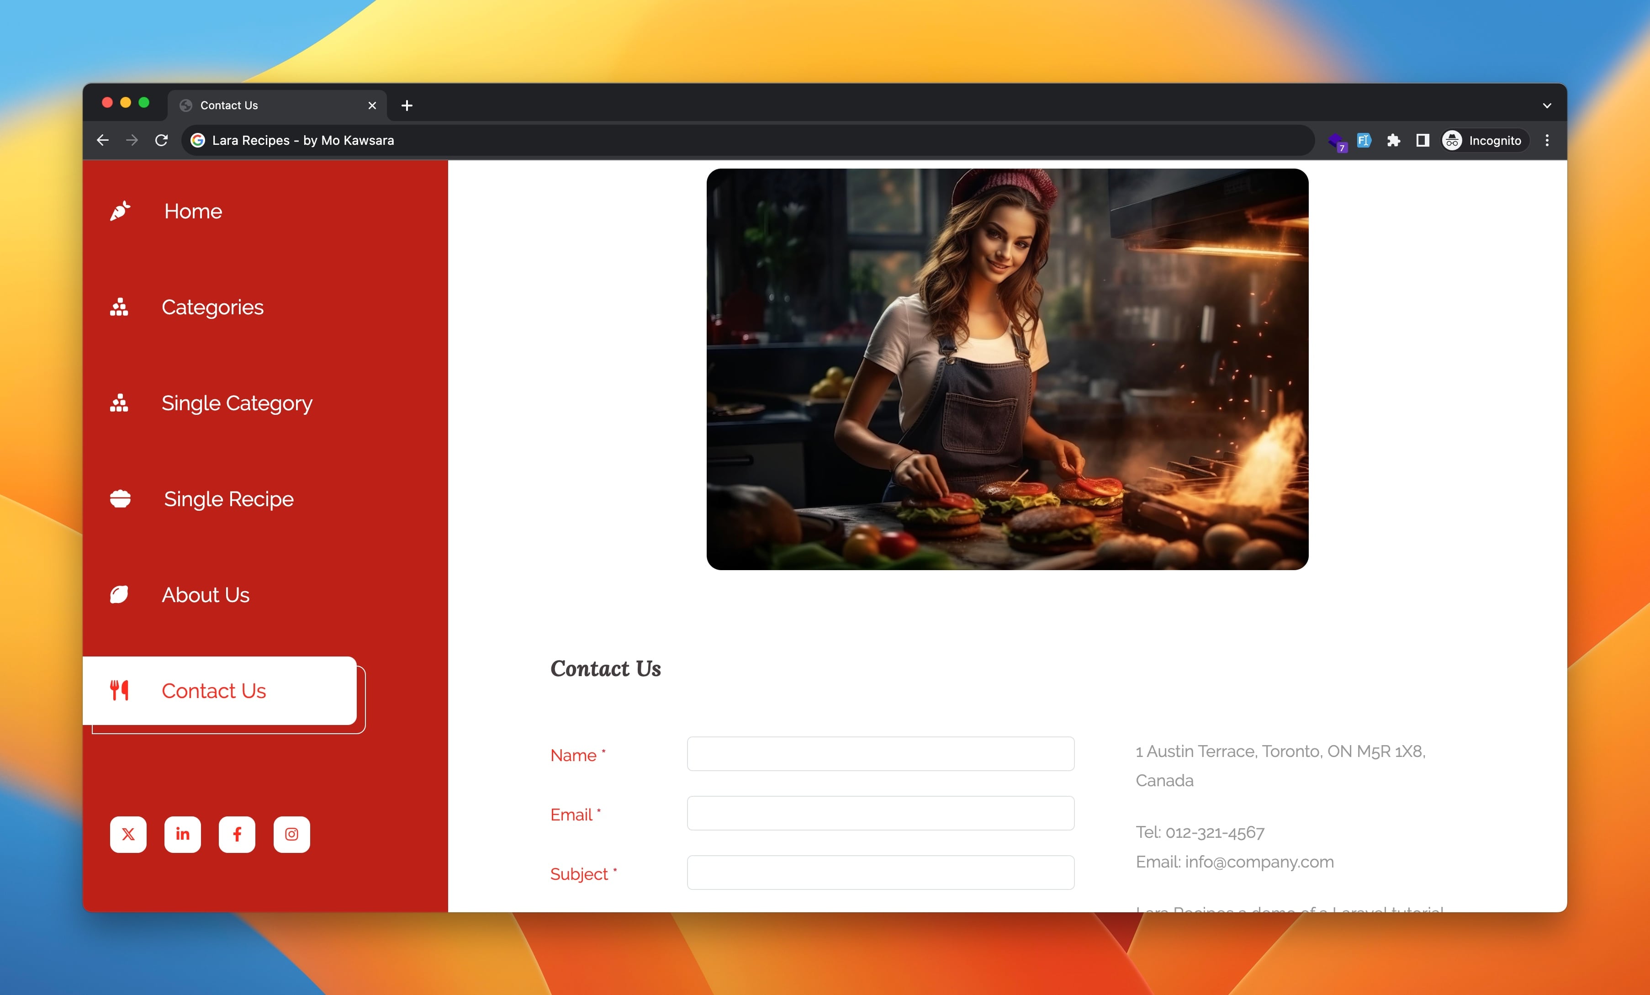Viewport: 1650px width, 995px height.
Task: Click the chef cooking burgers image
Action: point(1007,369)
